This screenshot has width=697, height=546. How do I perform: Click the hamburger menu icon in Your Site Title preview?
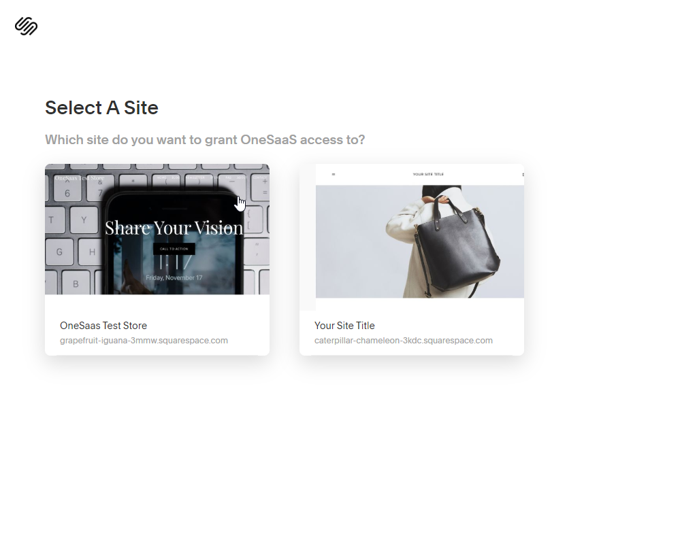(x=334, y=175)
